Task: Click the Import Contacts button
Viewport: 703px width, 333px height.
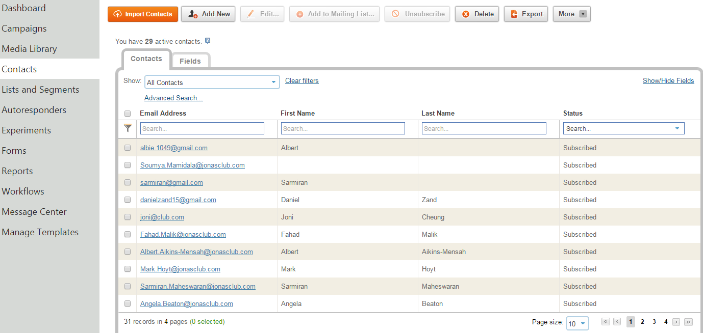Action: click(x=143, y=14)
